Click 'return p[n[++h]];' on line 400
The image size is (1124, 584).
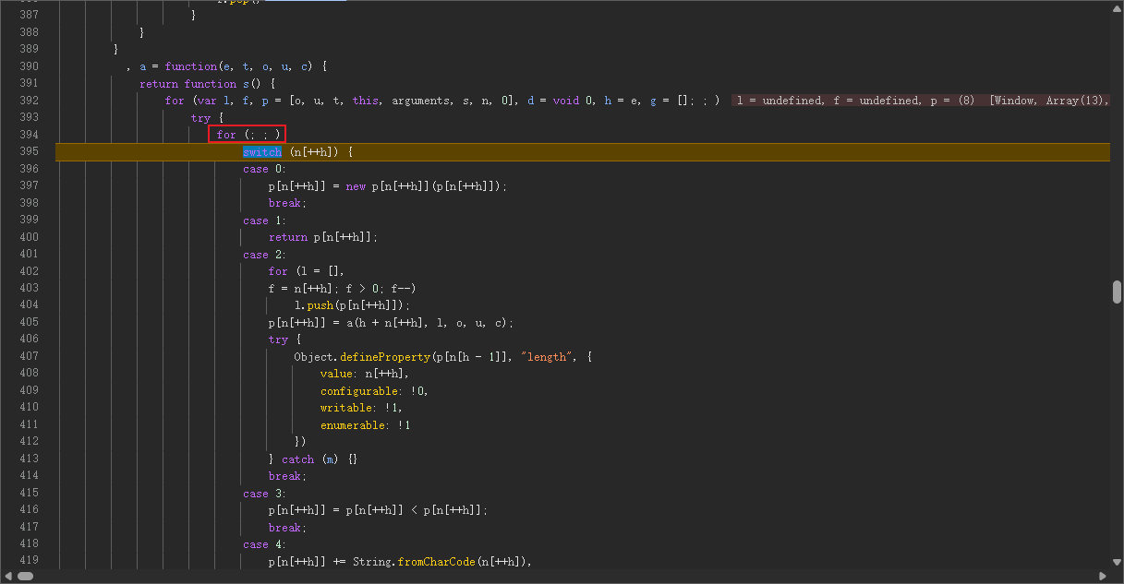click(x=323, y=237)
